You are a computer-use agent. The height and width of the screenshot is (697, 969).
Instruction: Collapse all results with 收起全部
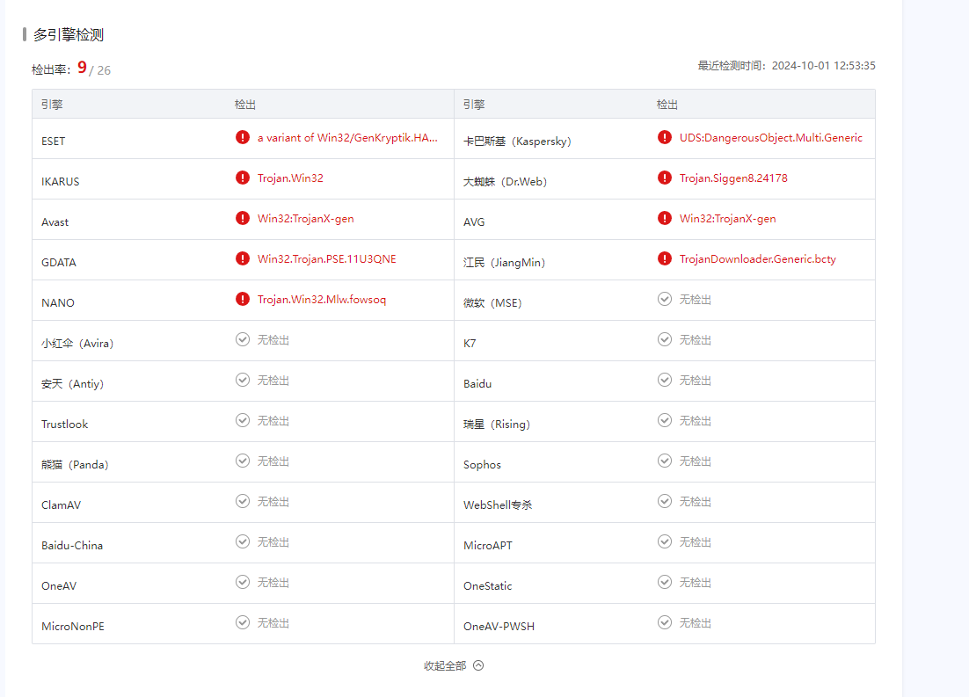click(445, 666)
